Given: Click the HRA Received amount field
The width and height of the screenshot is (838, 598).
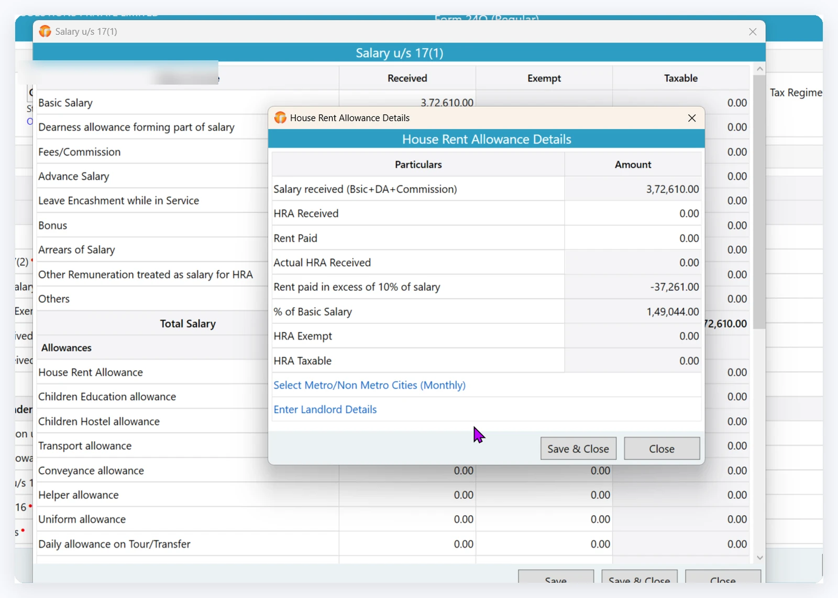Looking at the screenshot, I should pyautogui.click(x=633, y=214).
